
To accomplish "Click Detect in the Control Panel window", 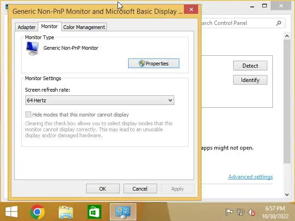I will pyautogui.click(x=250, y=65).
